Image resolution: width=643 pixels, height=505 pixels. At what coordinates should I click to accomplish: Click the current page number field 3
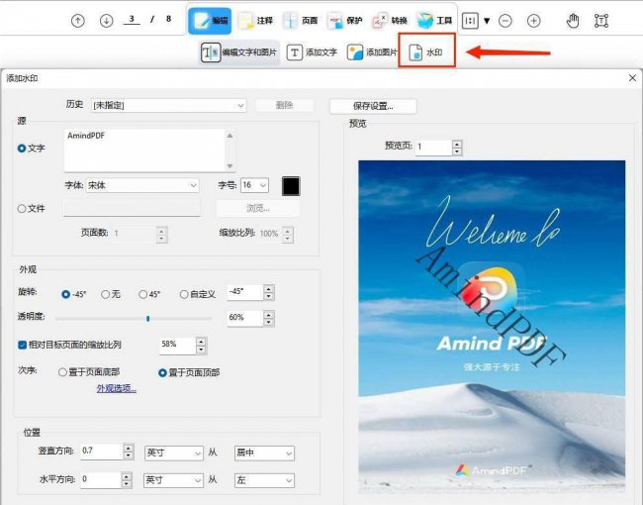pos(132,19)
